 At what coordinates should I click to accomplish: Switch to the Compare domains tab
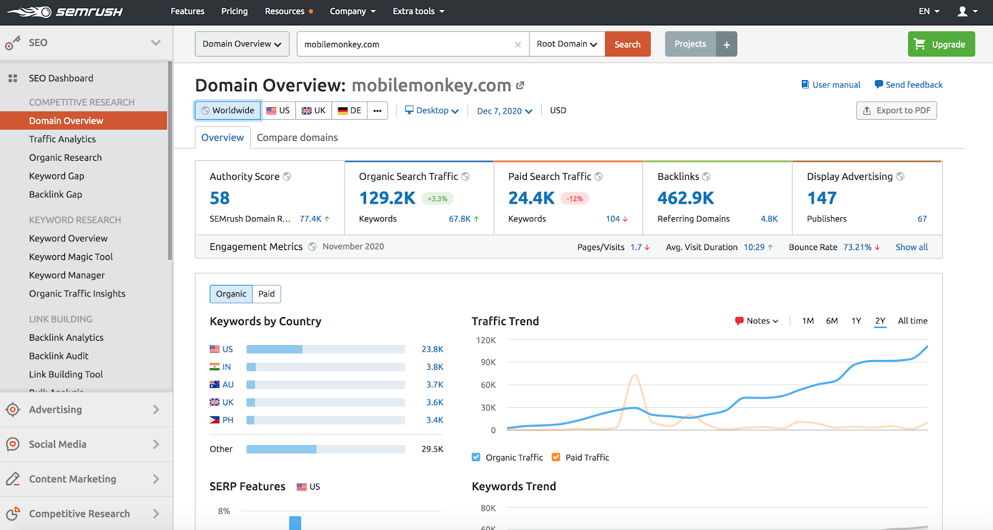[x=297, y=138]
